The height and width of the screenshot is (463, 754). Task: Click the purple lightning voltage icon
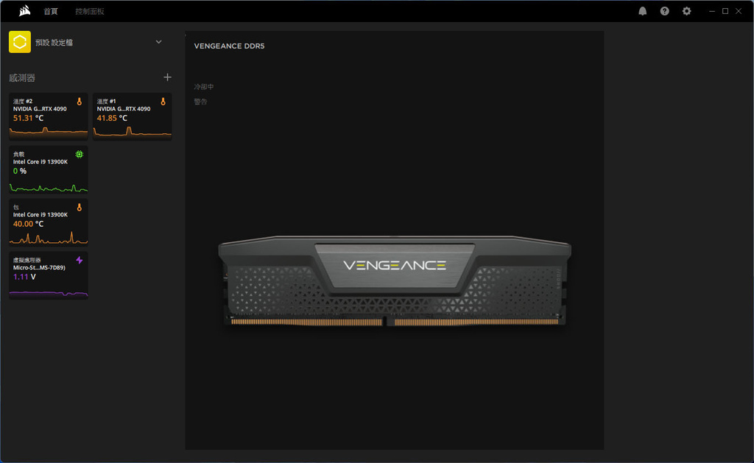[x=80, y=260]
